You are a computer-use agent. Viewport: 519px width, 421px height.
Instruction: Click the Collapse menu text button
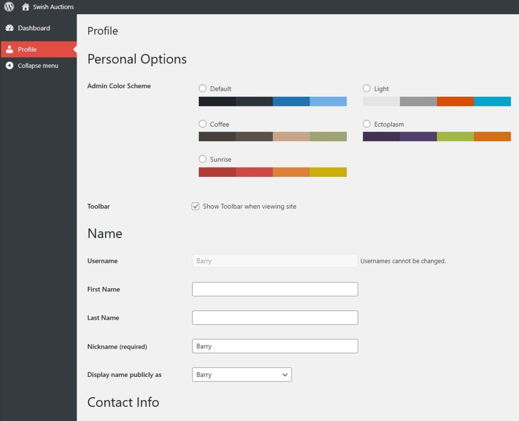pos(38,66)
